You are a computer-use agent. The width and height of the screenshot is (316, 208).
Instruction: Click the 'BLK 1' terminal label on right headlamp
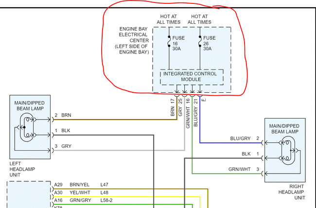tap(250, 154)
